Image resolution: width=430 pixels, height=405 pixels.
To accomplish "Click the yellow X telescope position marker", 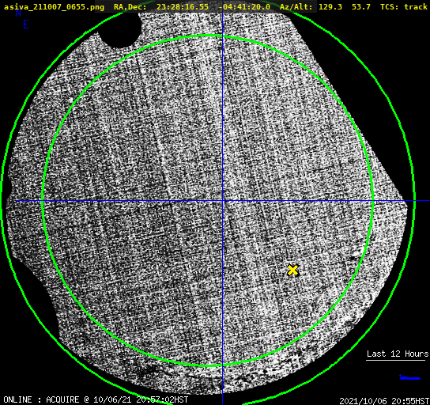I will click(x=292, y=270).
